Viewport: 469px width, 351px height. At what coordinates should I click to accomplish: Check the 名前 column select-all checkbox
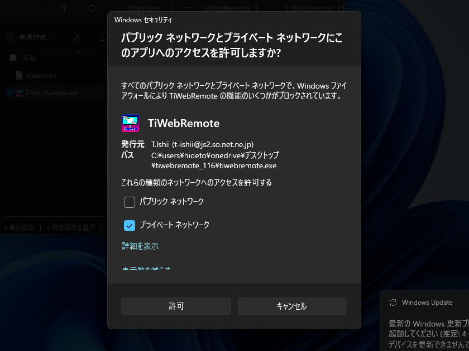click(x=12, y=57)
